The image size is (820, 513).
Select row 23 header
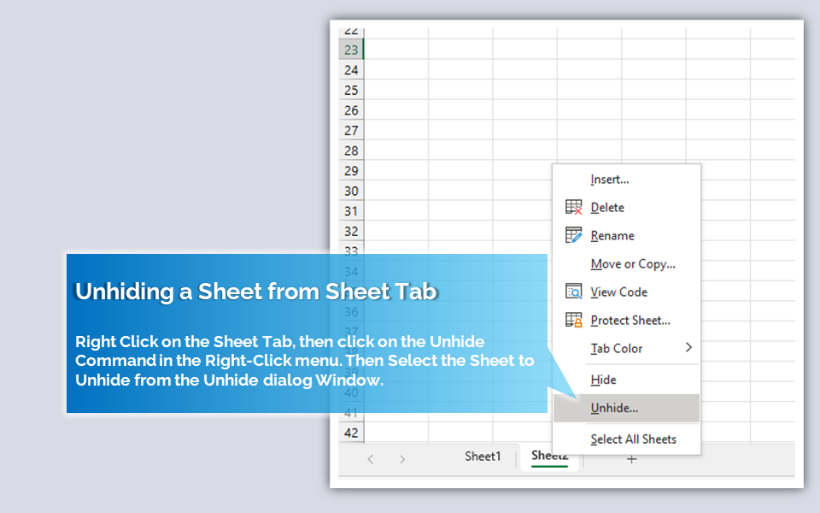coord(351,50)
